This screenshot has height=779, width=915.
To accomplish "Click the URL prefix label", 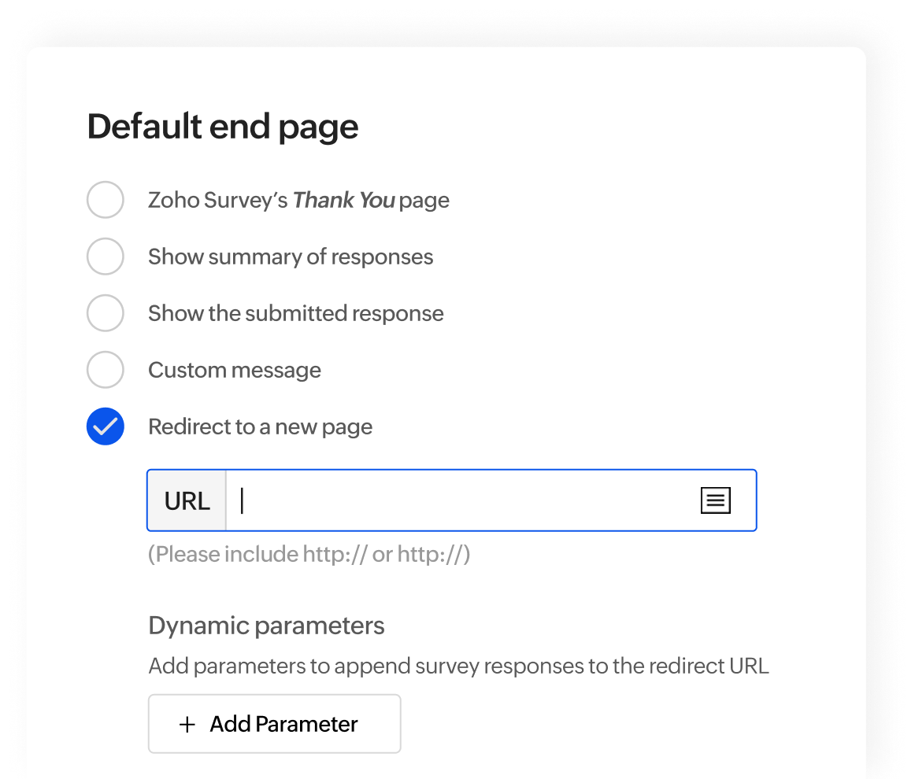I will pos(187,500).
